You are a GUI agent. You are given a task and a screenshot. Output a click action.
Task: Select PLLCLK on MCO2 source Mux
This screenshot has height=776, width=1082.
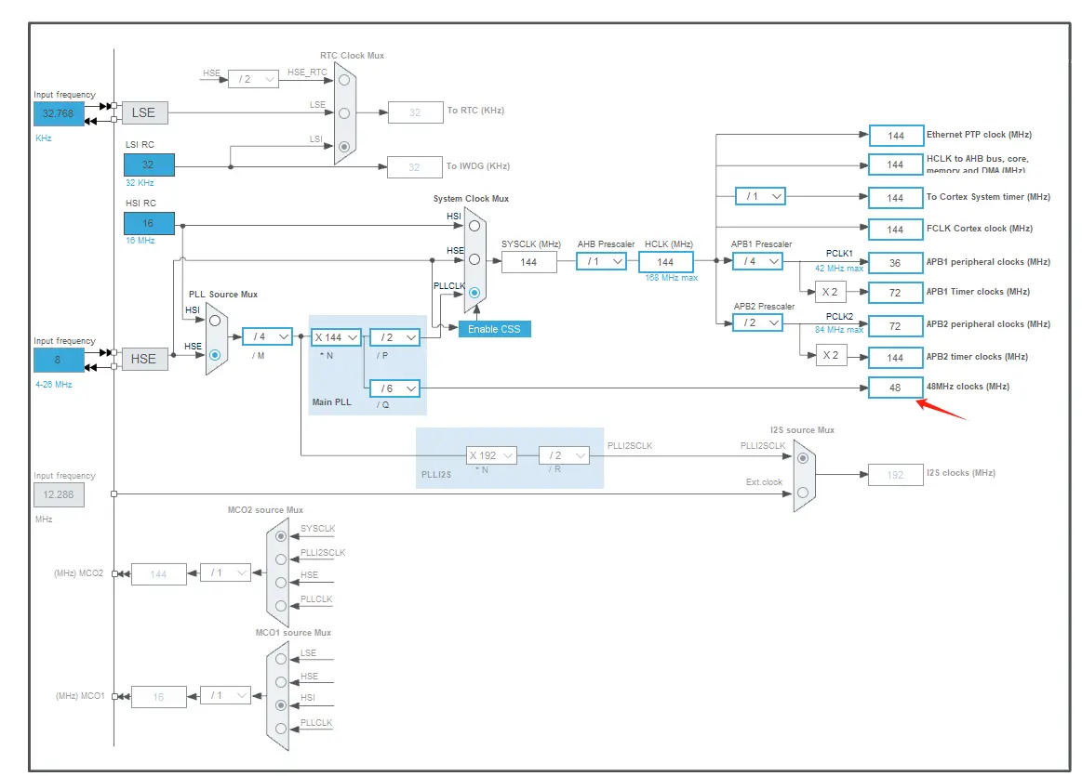[281, 606]
